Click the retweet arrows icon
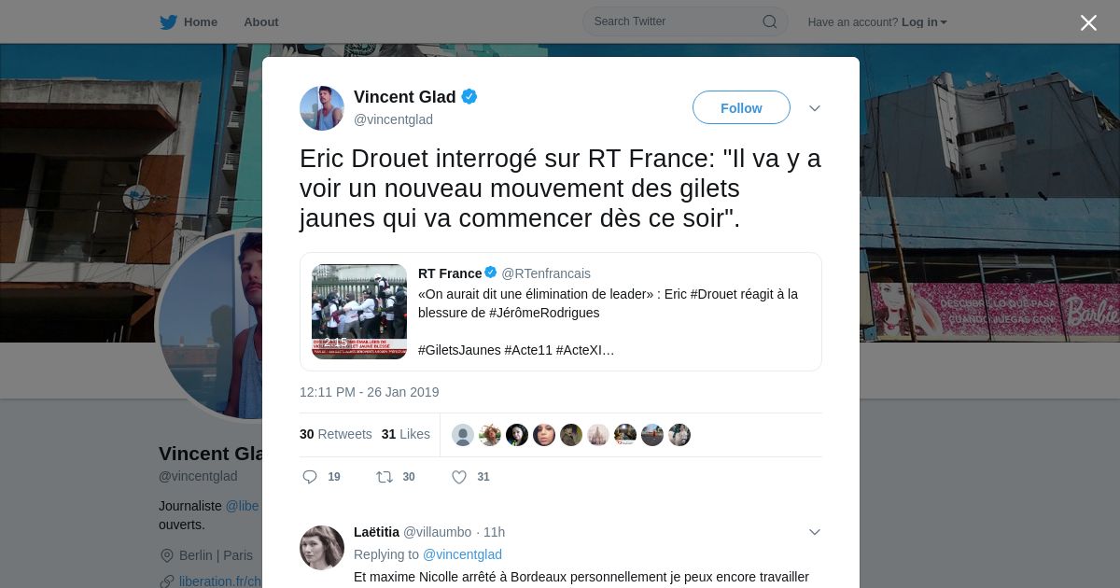The width and height of the screenshot is (1120, 588). [x=384, y=477]
